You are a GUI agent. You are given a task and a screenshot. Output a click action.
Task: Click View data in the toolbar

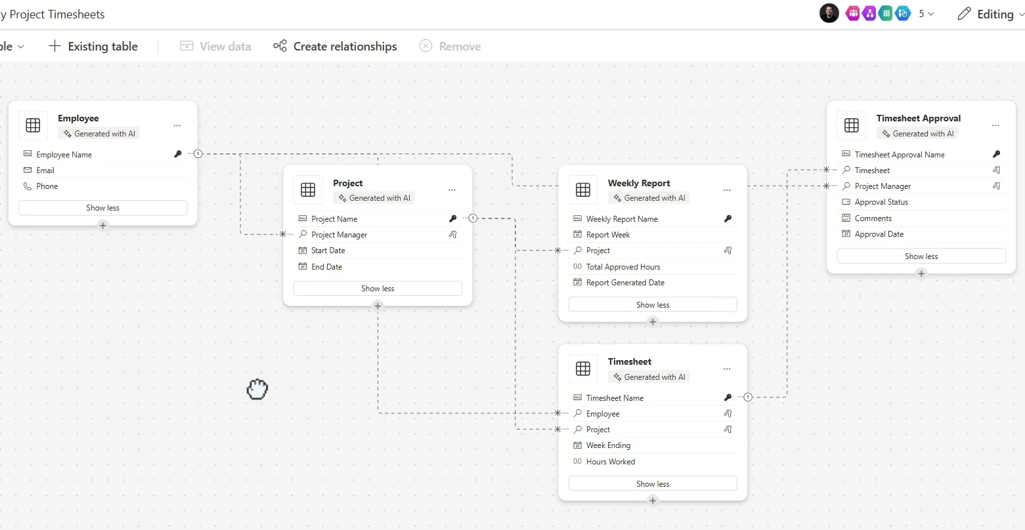click(x=215, y=47)
